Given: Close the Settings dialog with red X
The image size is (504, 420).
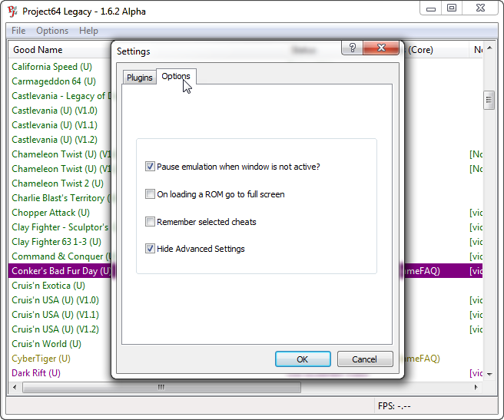Looking at the screenshot, I should (x=381, y=48).
